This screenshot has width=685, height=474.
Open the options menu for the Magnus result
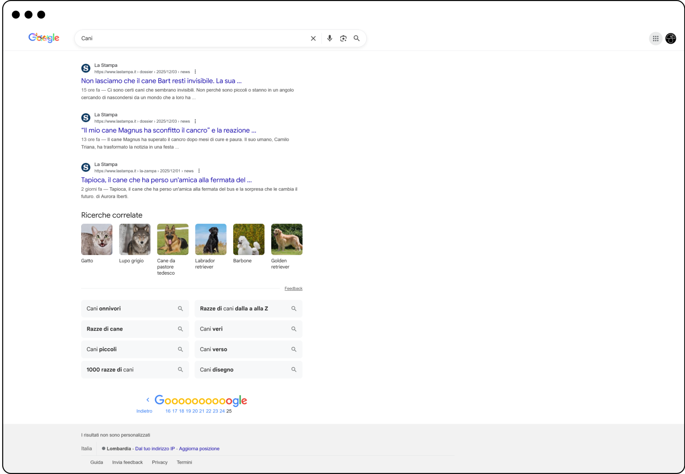click(195, 121)
